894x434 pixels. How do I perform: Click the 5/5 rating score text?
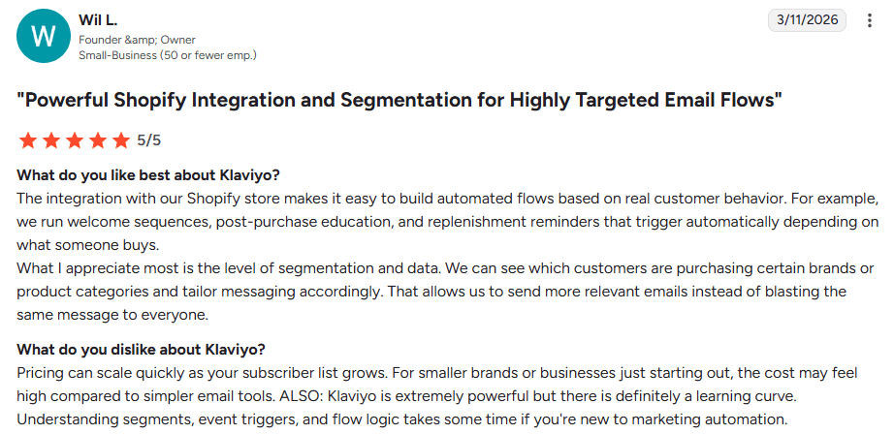148,140
